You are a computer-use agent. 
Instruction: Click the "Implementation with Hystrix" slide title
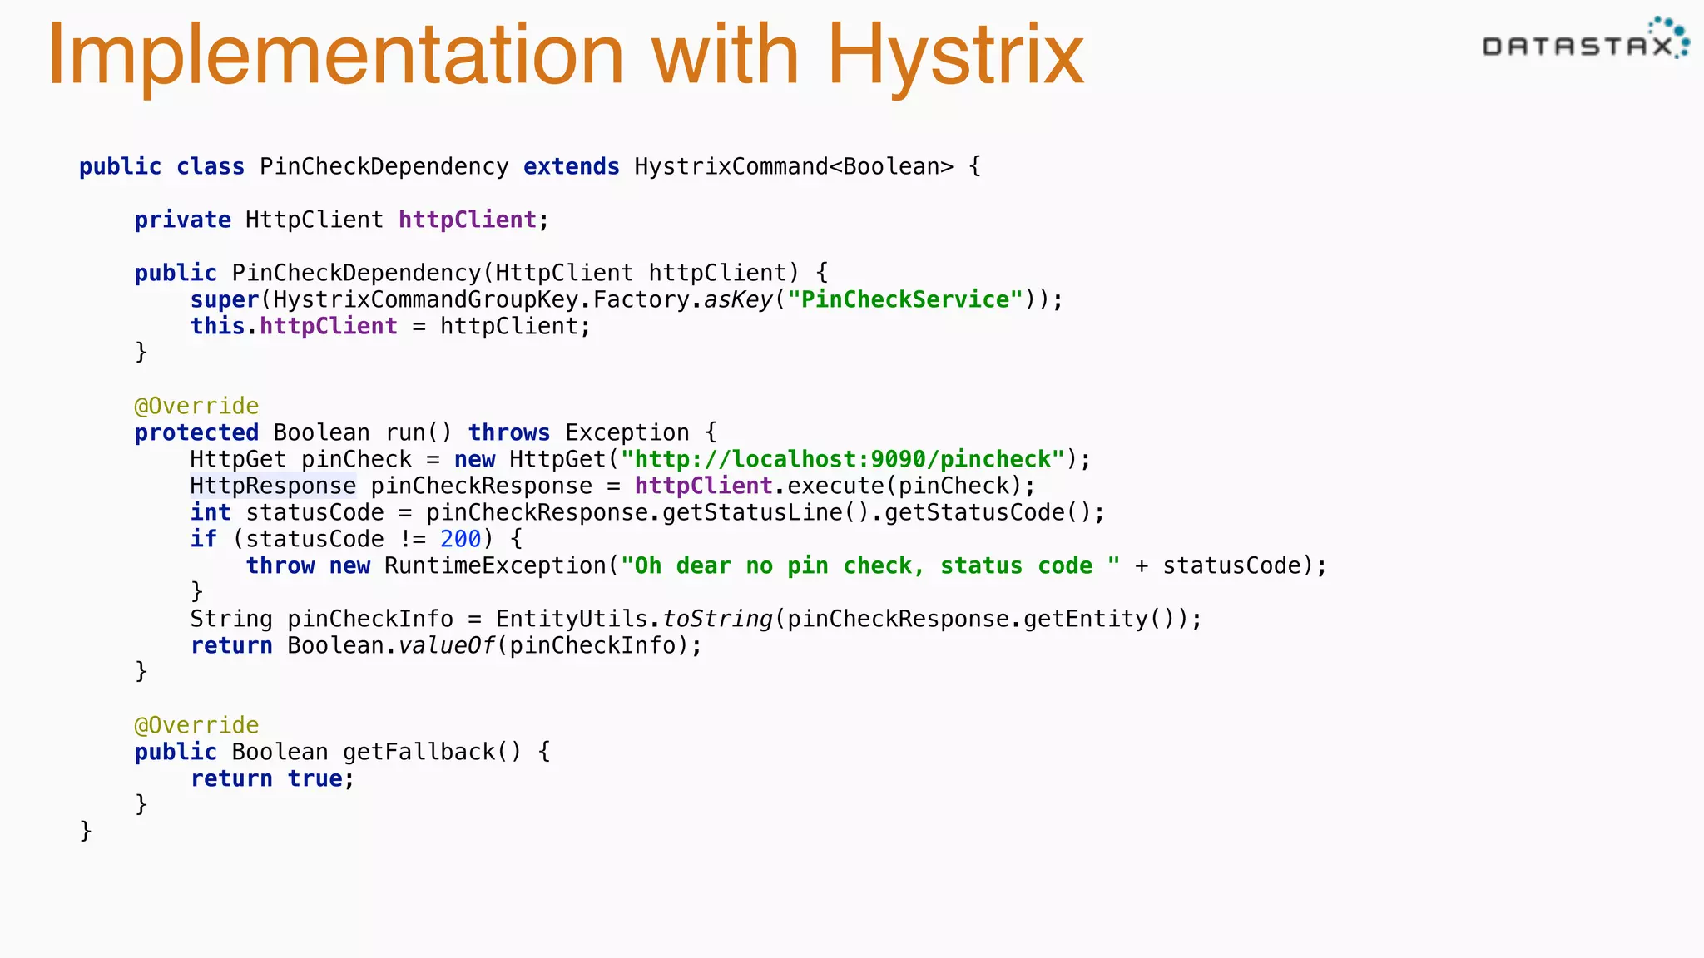(566, 57)
